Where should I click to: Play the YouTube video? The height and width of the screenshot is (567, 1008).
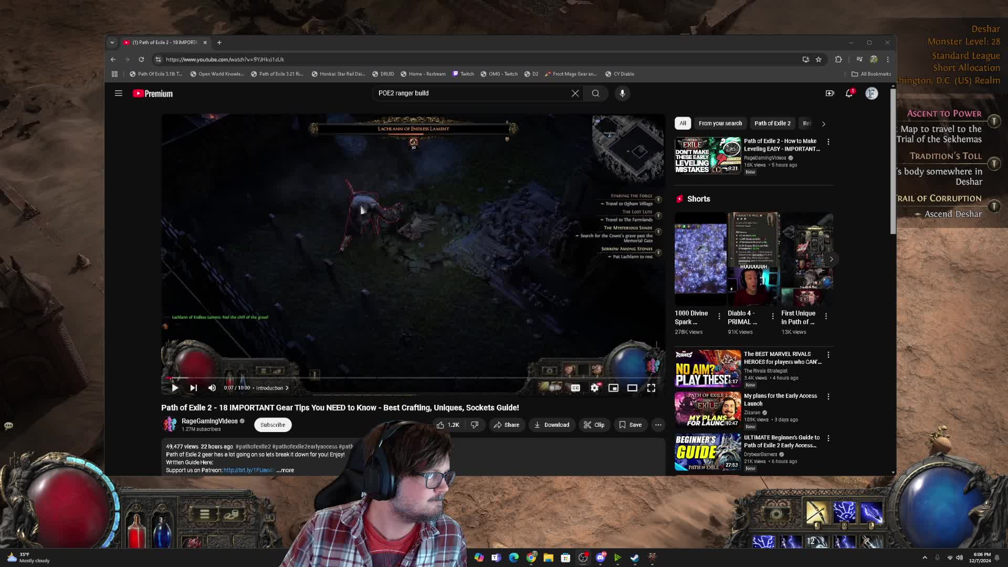pos(175,388)
